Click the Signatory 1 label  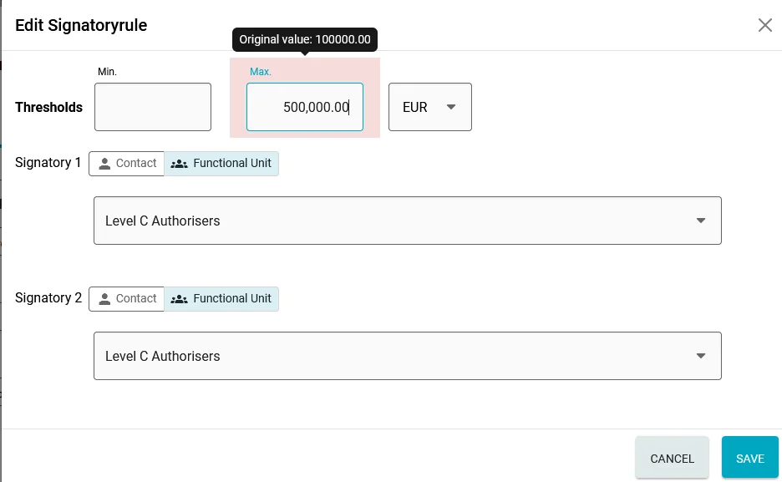pos(48,163)
